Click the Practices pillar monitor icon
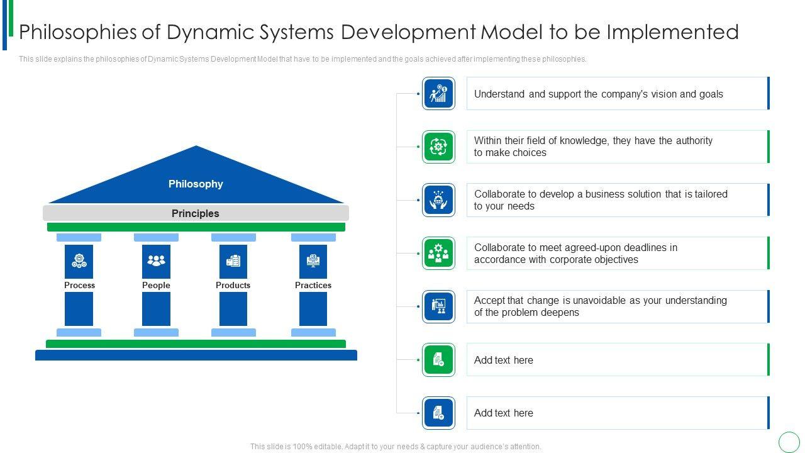Screen dimensions: 805x453 point(313,261)
